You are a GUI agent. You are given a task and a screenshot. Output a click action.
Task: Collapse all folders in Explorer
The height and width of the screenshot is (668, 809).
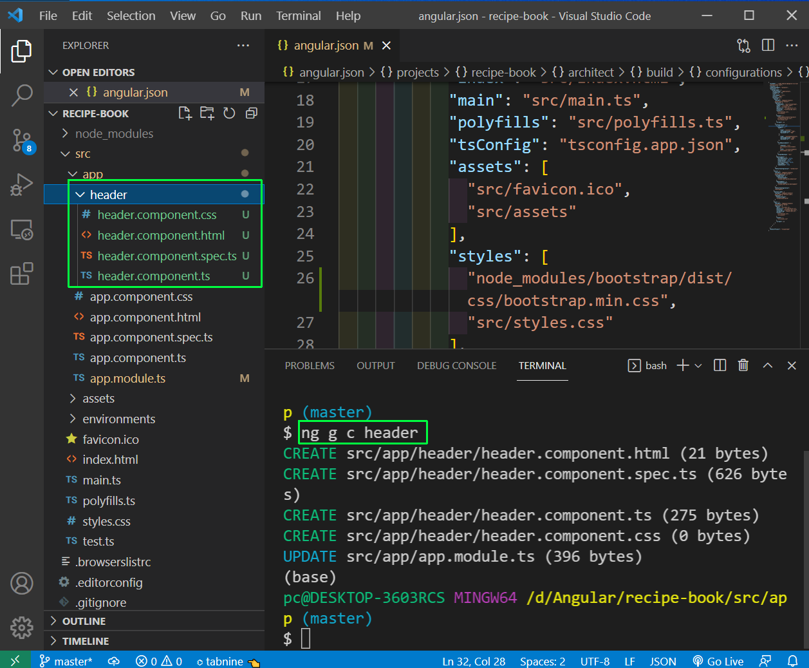coord(252,113)
